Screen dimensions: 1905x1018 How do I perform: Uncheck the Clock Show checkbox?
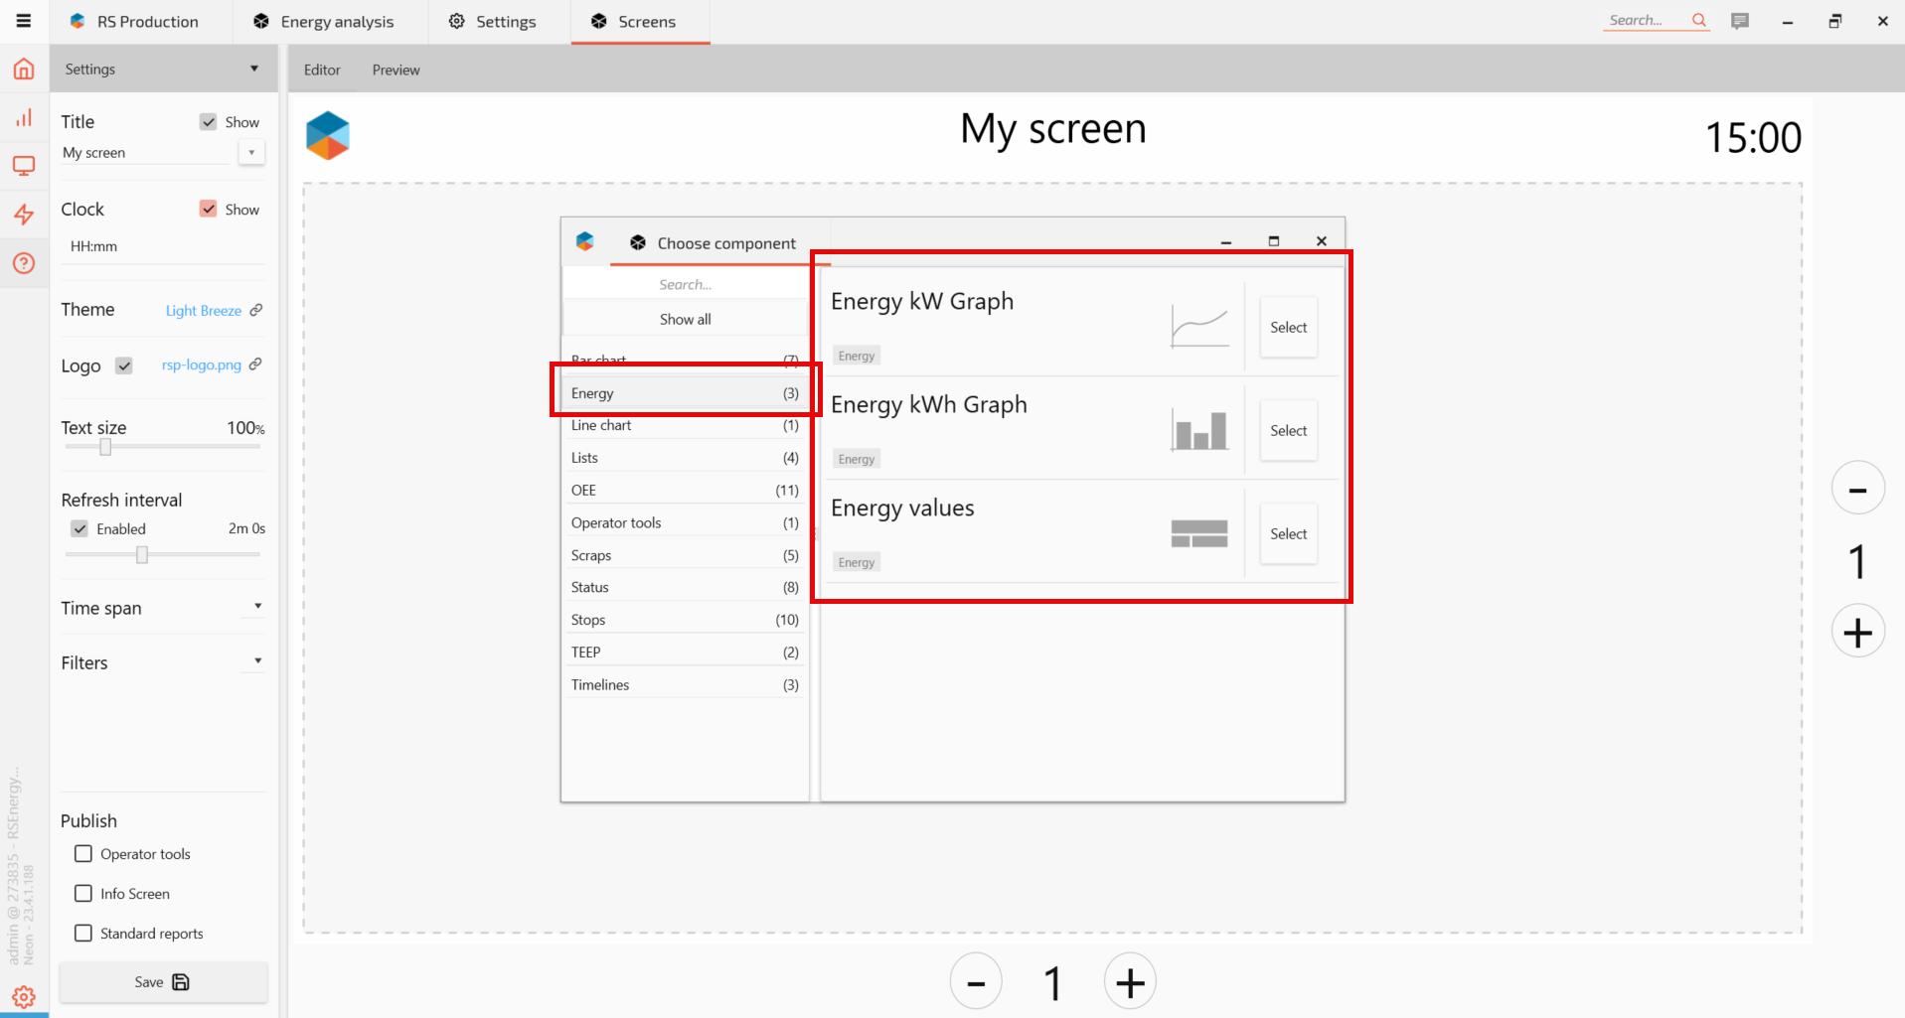208,209
